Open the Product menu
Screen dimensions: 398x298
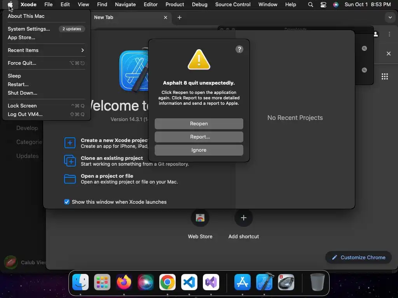[175, 5]
